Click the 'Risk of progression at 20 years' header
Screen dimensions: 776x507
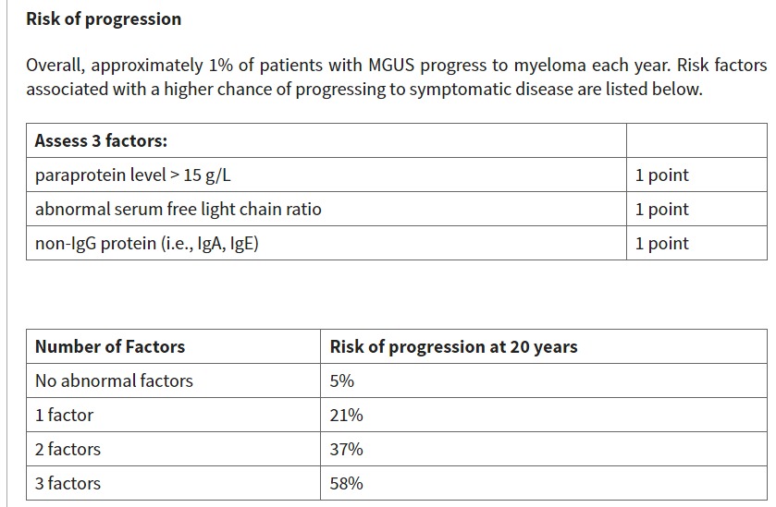[453, 347]
